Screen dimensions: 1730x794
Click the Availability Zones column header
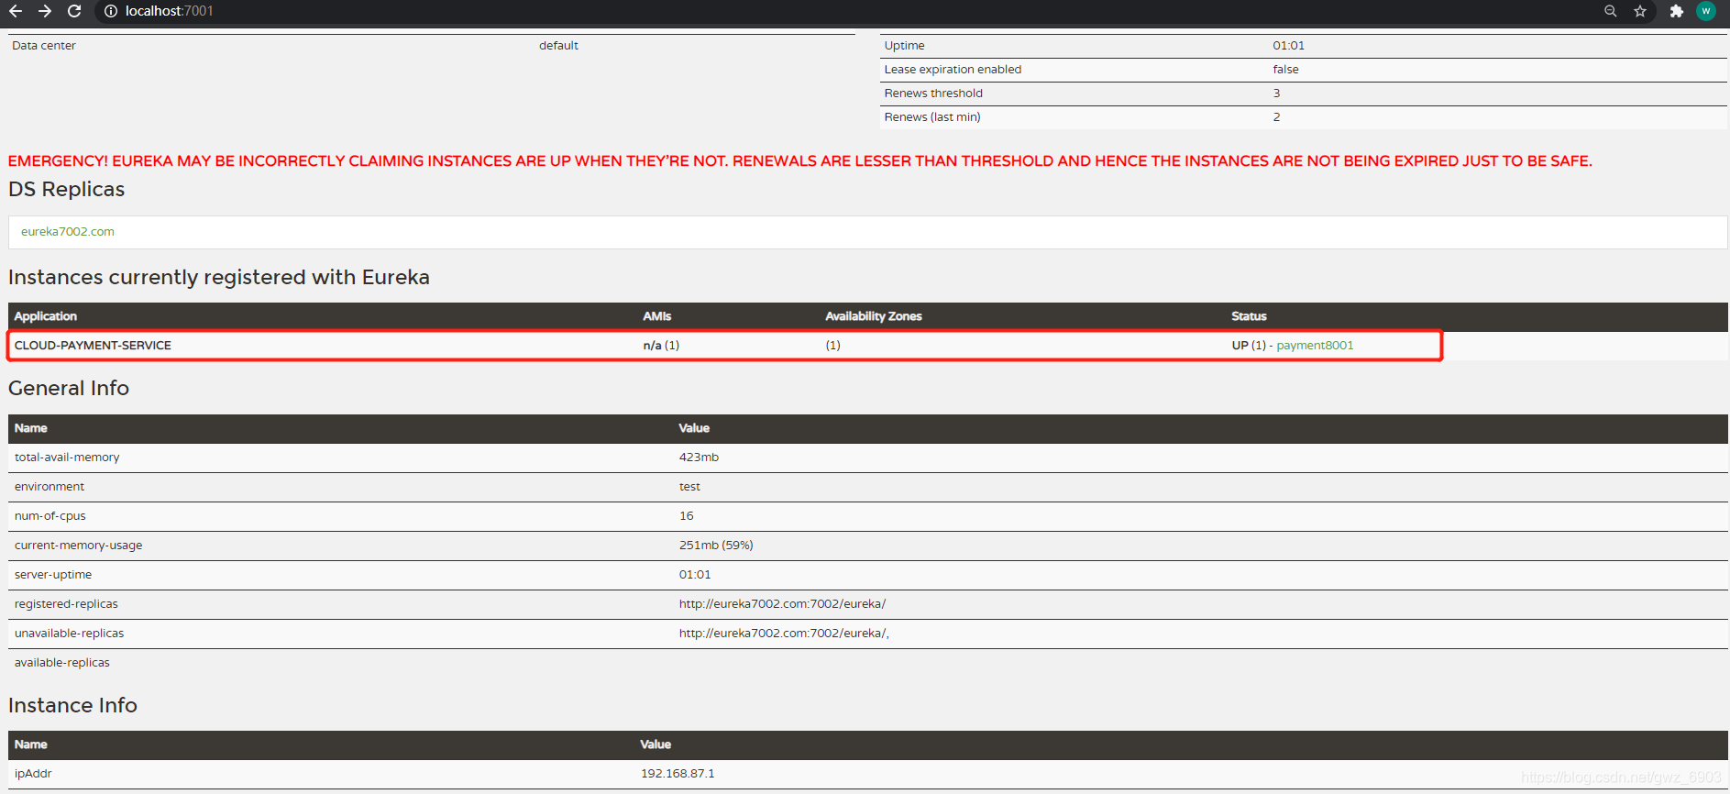[x=874, y=316]
